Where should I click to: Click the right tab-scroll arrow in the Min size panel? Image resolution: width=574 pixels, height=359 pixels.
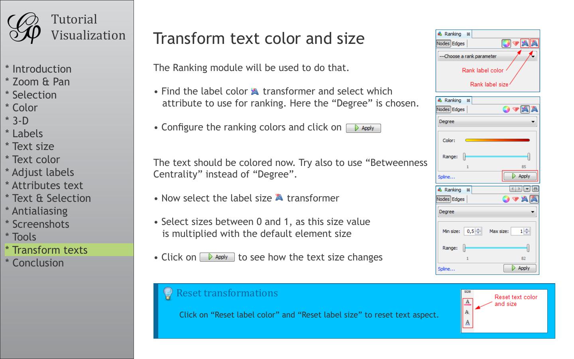(519, 189)
